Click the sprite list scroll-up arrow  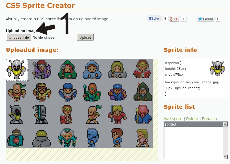point(225,124)
